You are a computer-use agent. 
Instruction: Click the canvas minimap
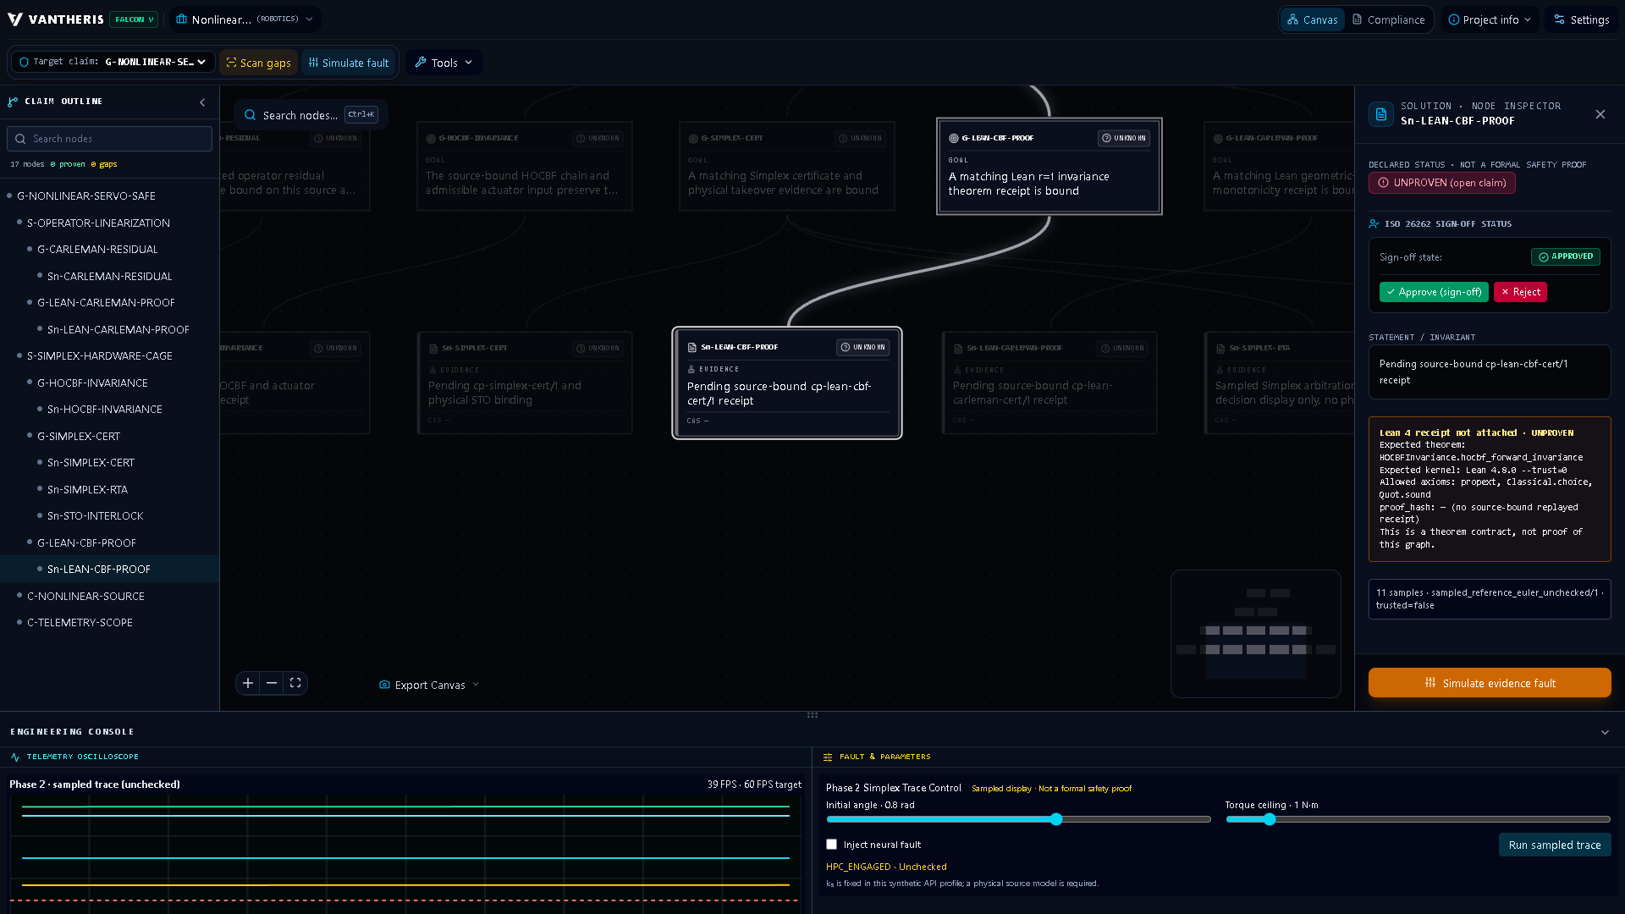[1256, 634]
